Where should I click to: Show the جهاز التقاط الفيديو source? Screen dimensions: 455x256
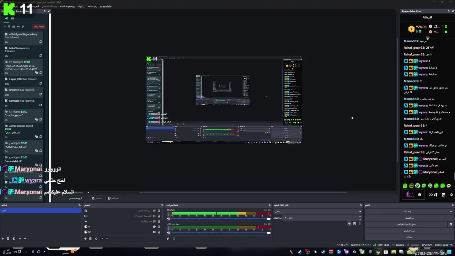154,211
